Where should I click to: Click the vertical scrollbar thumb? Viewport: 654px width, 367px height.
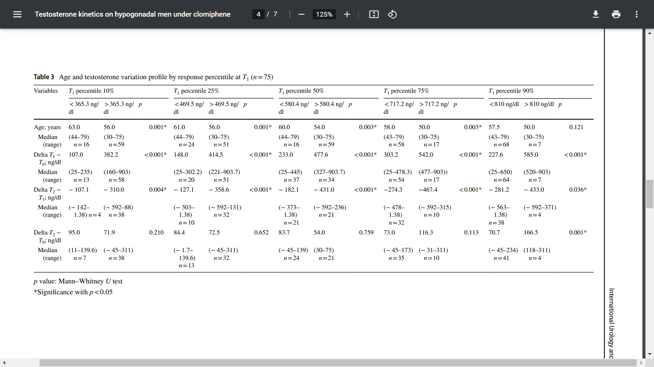[649, 194]
